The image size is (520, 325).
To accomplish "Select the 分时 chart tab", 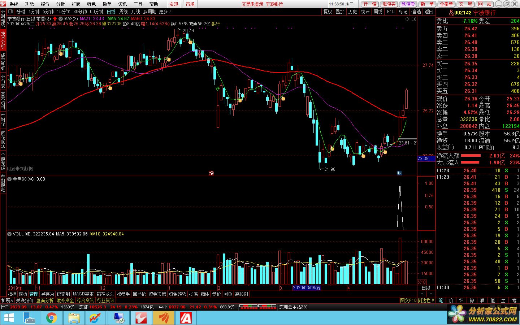I will [x=21, y=12].
